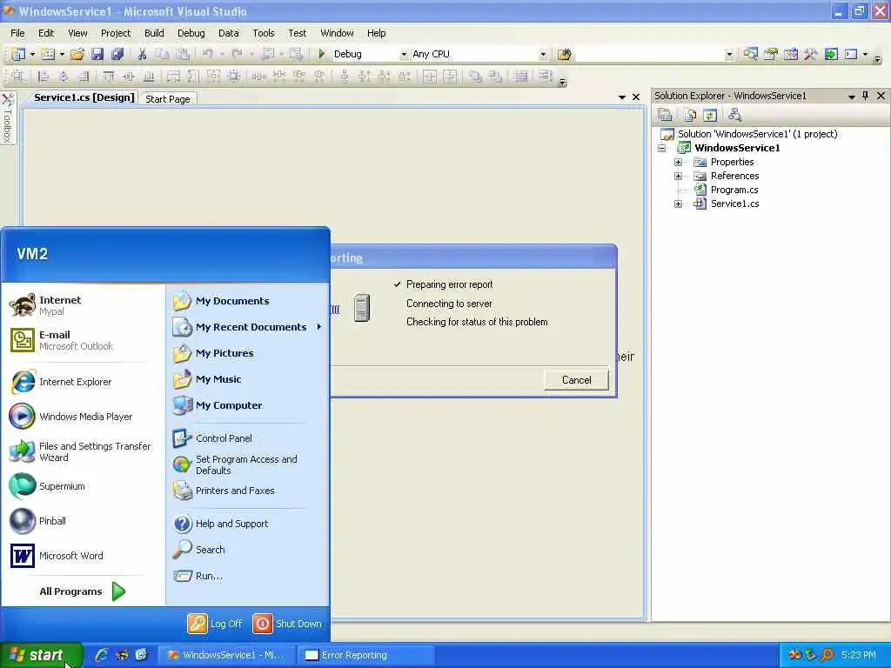
Task: Expand the References node in Solution Explorer
Action: tap(678, 176)
